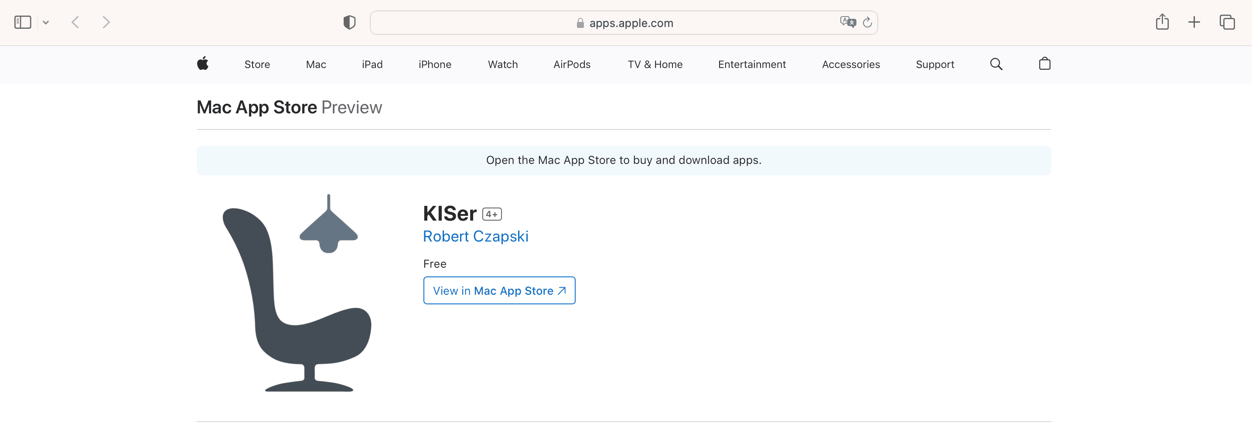The height and width of the screenshot is (436, 1252).
Task: Click the apps.apple.com address bar
Action: point(624,23)
